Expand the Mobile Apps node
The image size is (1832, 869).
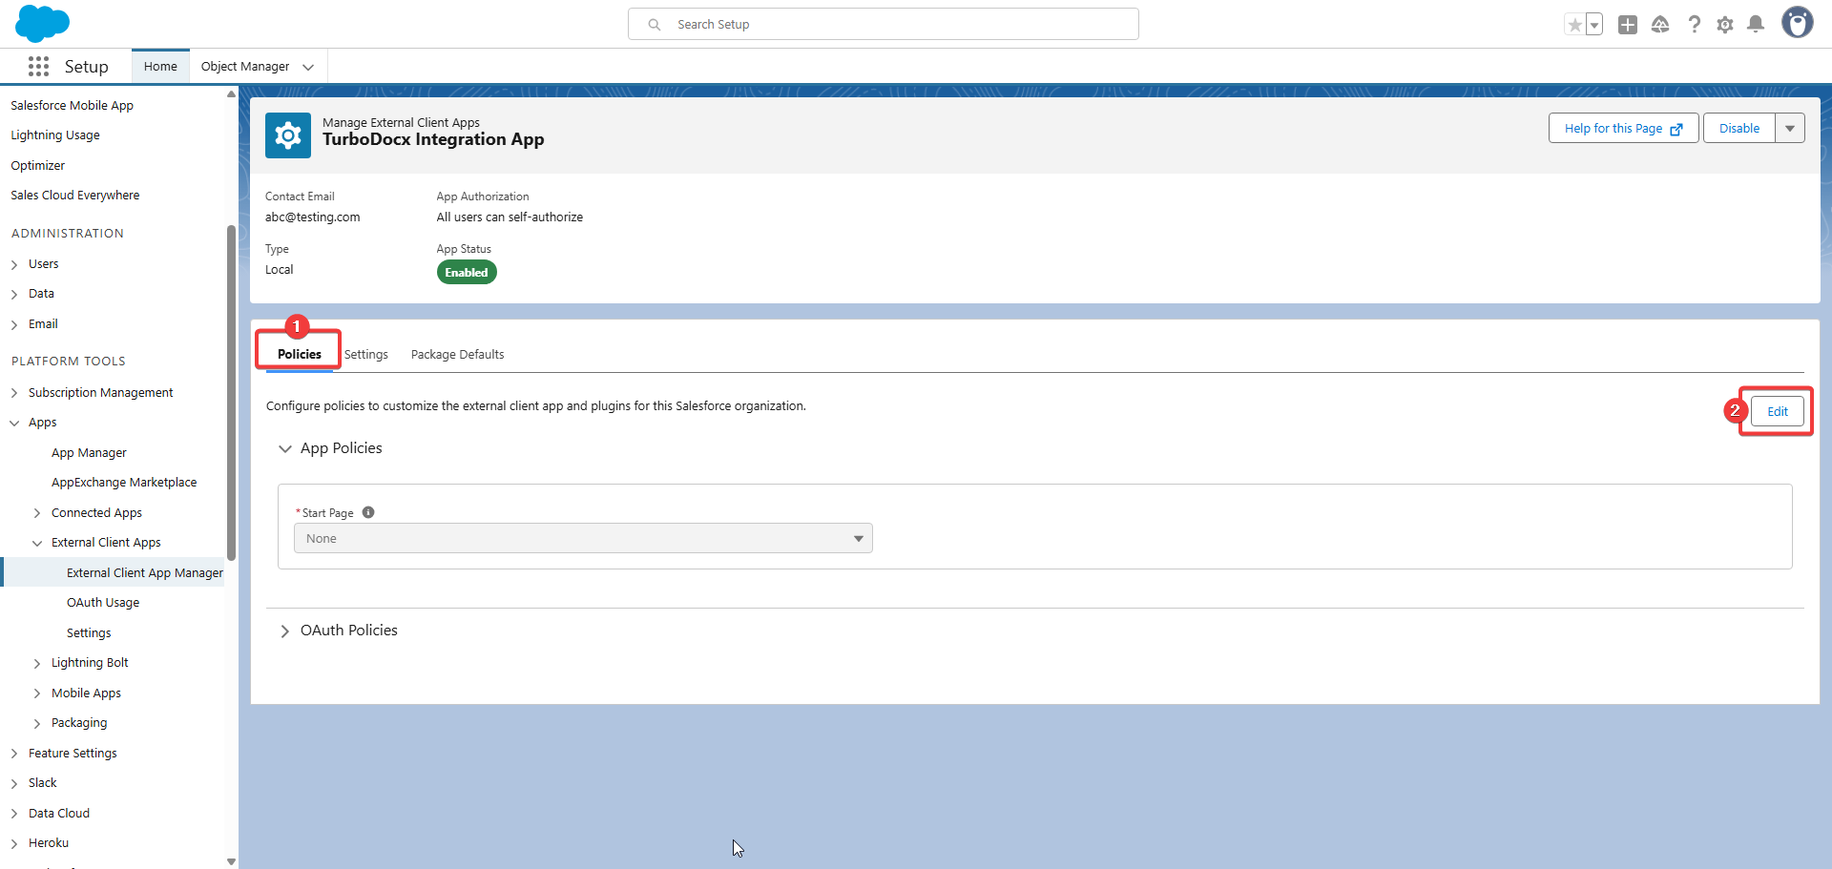pyautogui.click(x=37, y=693)
